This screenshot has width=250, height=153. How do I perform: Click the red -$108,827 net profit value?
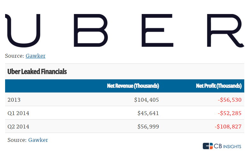coord(228,127)
